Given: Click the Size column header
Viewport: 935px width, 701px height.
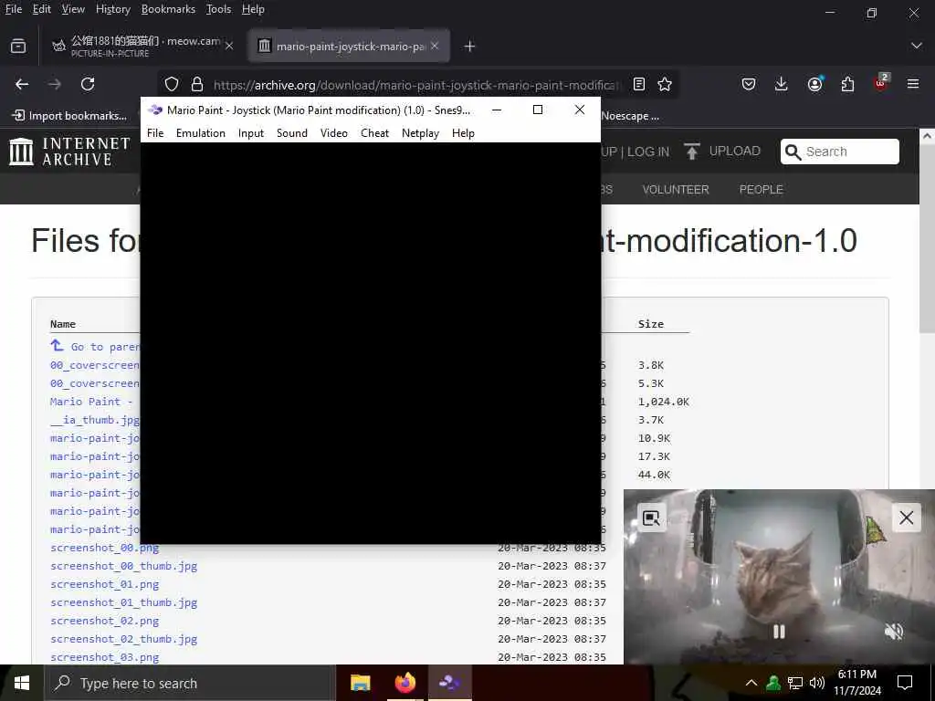Looking at the screenshot, I should click(650, 324).
